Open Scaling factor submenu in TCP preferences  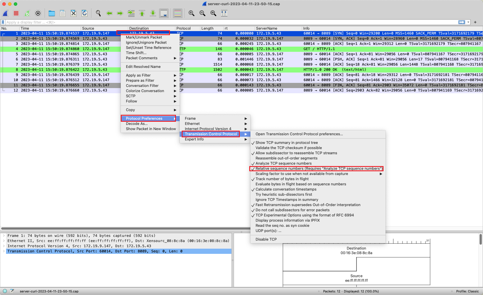click(318, 174)
